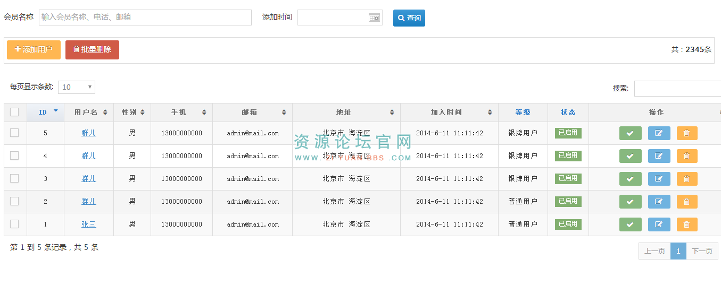The image size is (721, 294).
Task: Sort by 邮箱 column header
Action: (252, 113)
